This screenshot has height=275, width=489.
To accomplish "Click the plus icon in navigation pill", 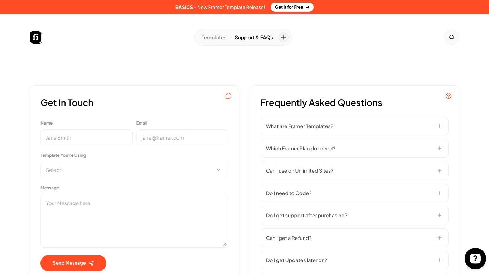I will coord(283,37).
